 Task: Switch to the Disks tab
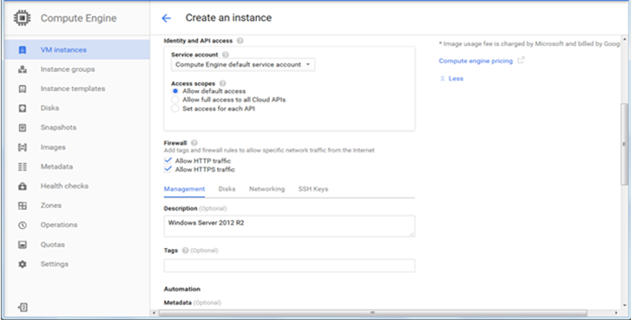[227, 189]
